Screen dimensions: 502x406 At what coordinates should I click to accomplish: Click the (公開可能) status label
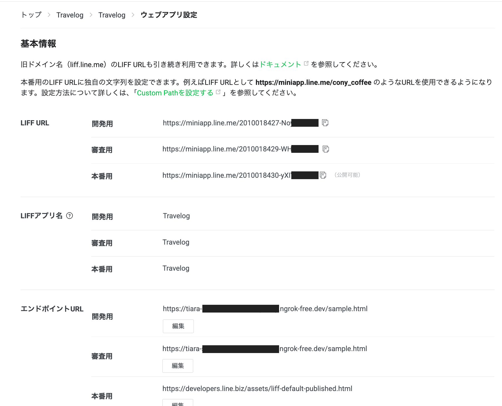[347, 175]
